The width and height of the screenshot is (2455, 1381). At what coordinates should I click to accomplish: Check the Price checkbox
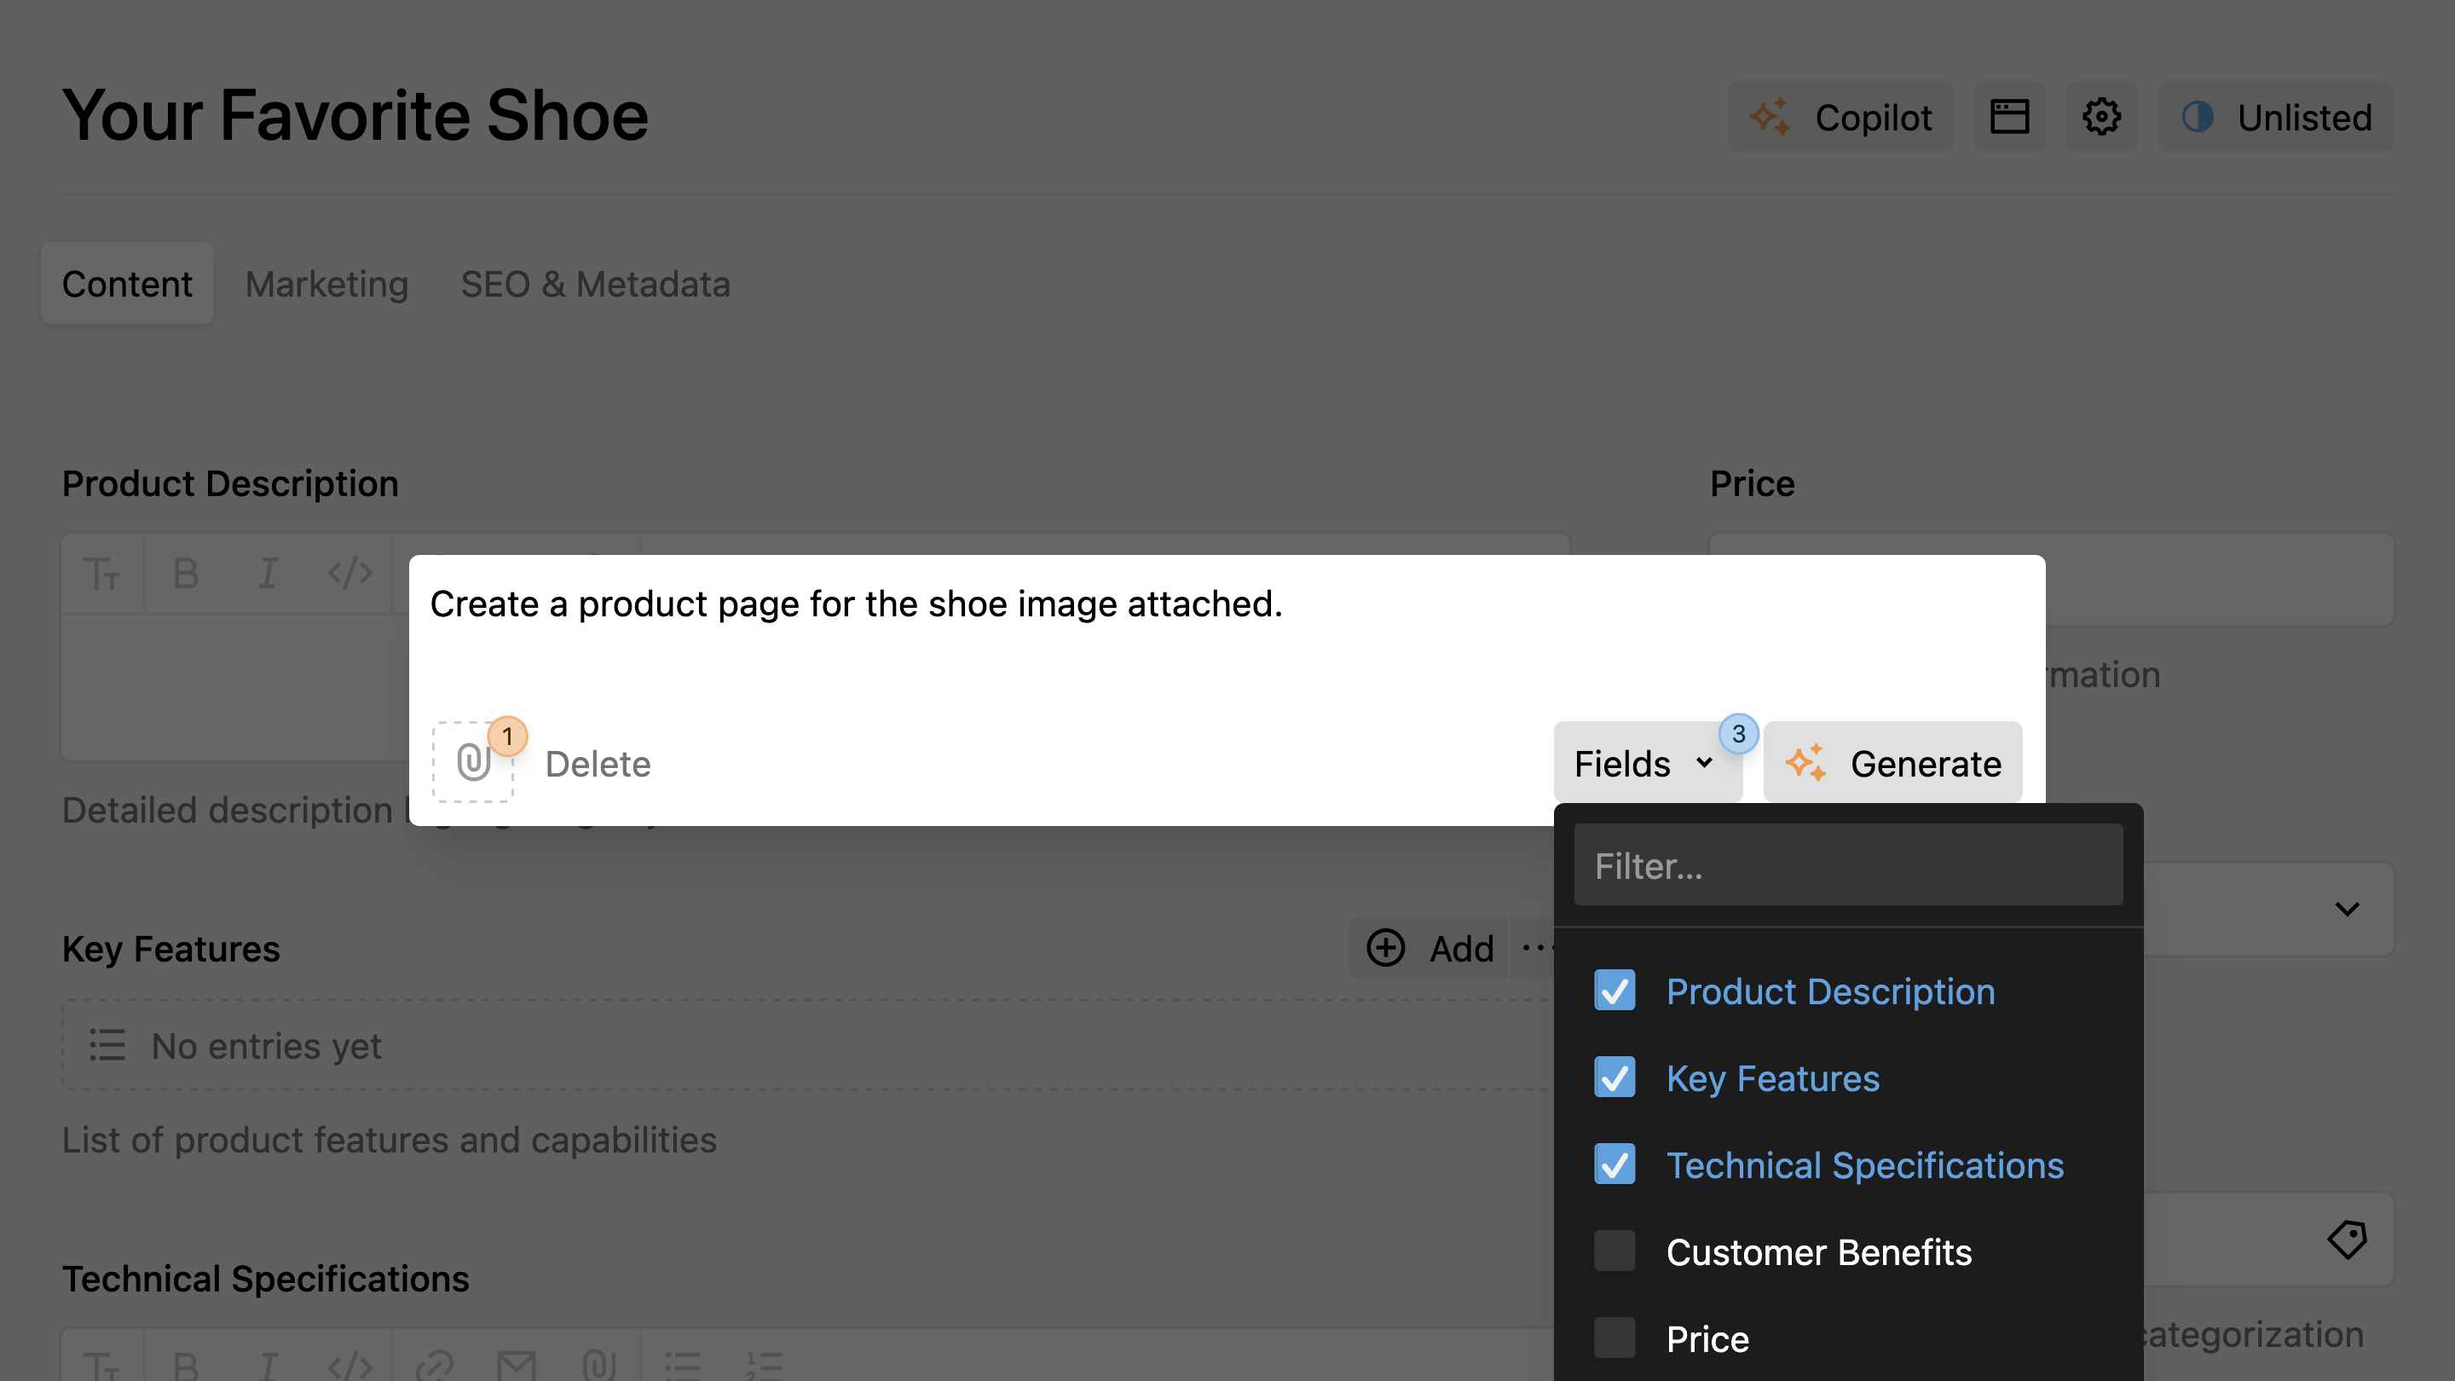pos(1615,1338)
